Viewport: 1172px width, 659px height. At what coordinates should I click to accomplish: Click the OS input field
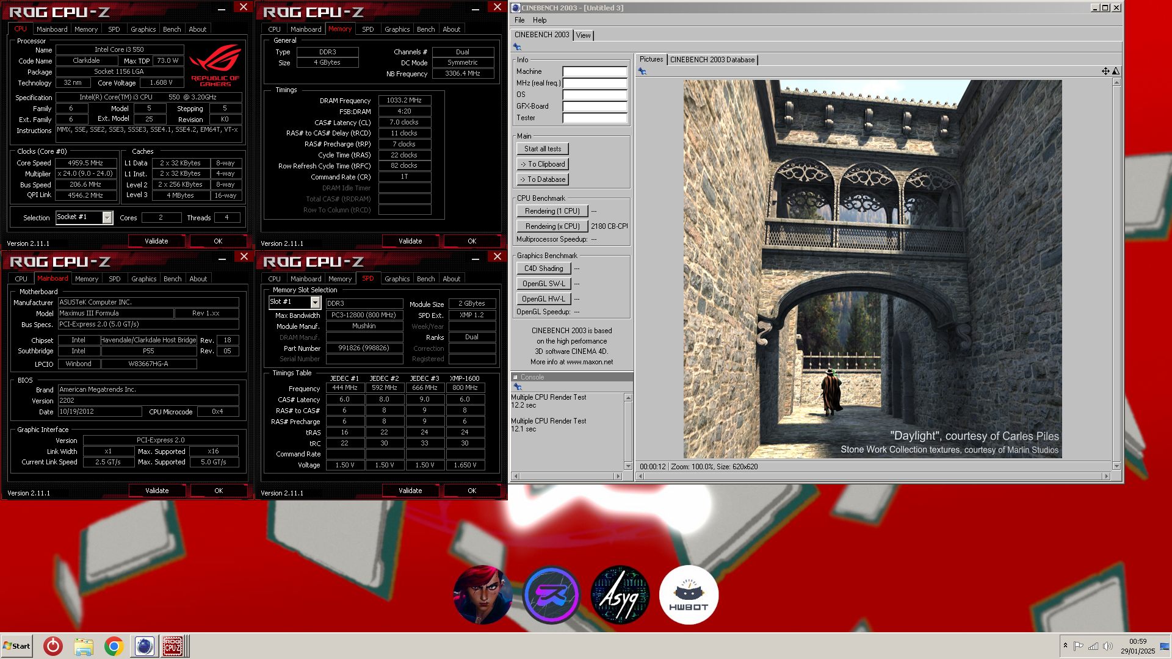point(595,95)
